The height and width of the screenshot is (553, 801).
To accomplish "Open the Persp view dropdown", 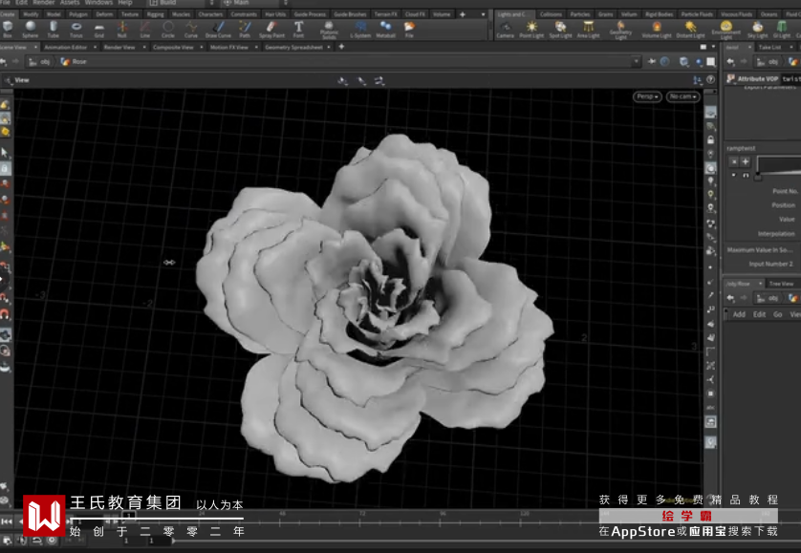I will tap(647, 96).
